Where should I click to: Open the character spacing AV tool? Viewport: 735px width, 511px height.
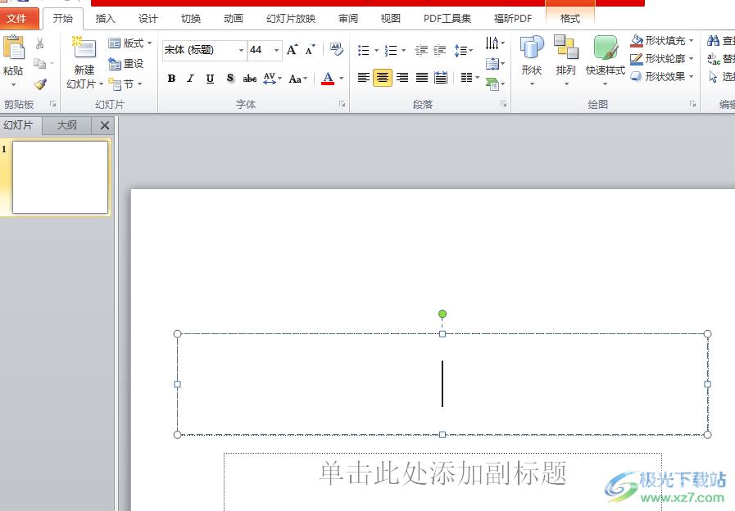pos(272,79)
